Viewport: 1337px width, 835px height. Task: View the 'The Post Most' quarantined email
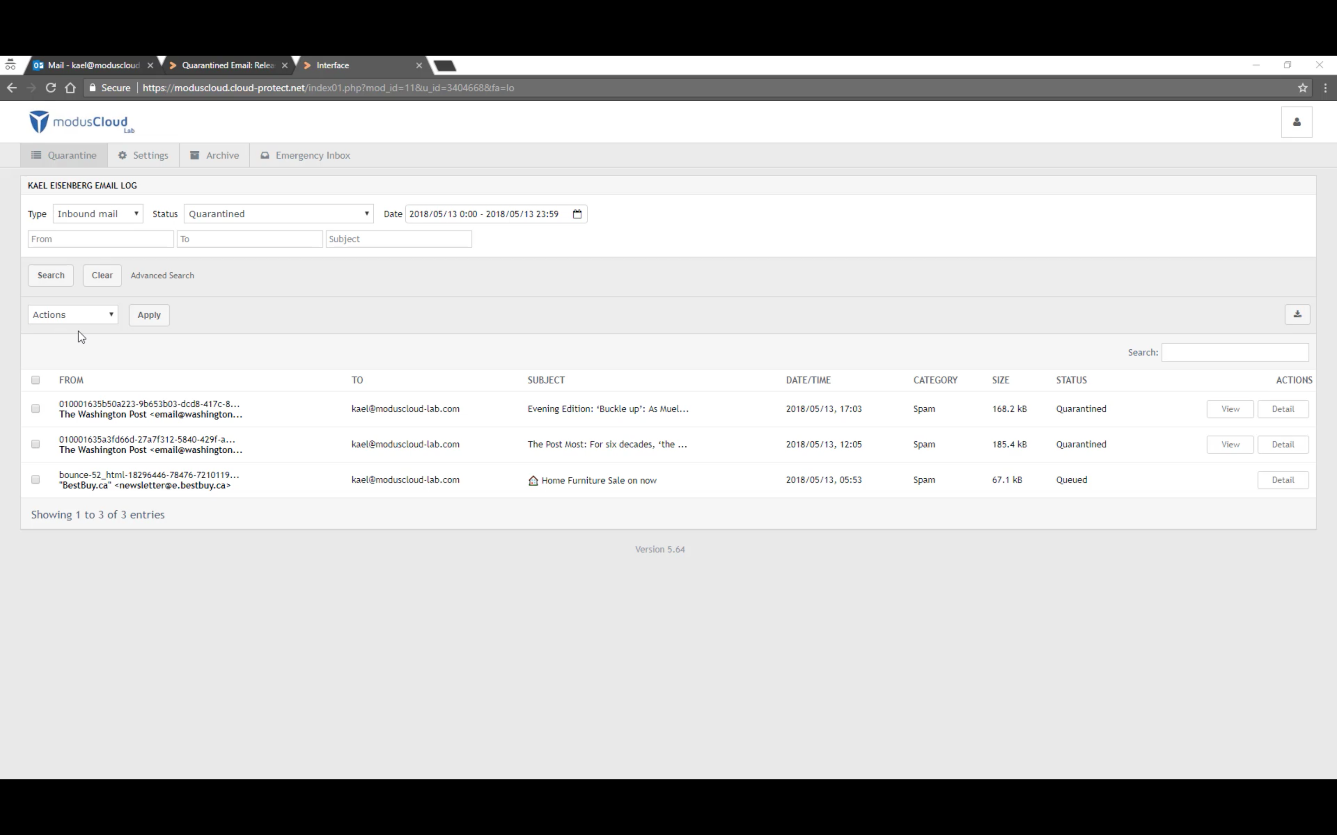[1229, 444]
